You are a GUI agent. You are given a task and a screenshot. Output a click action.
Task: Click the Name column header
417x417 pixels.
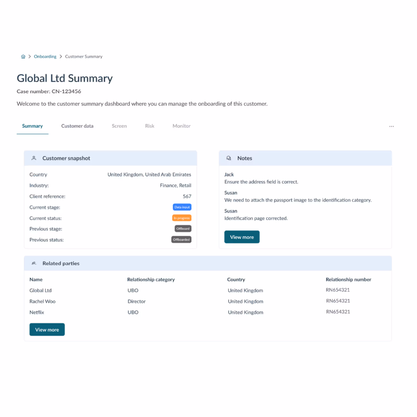click(36, 279)
